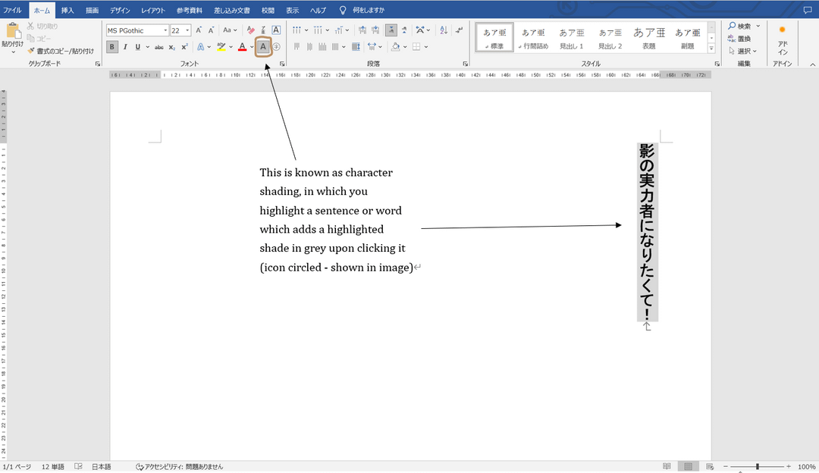Switch to the 挿入 ribbon tab
The height and width of the screenshot is (473, 819).
point(67,11)
